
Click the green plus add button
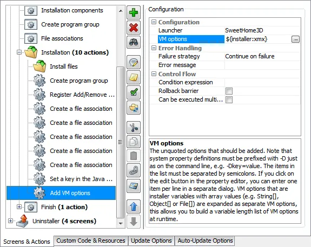pyautogui.click(x=134, y=12)
